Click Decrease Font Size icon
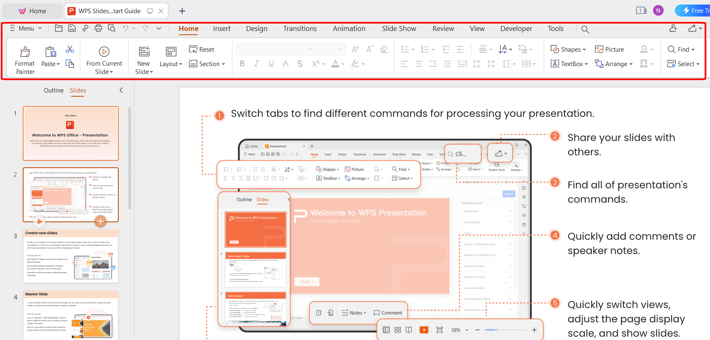This screenshot has width=710, height=340. coord(370,49)
